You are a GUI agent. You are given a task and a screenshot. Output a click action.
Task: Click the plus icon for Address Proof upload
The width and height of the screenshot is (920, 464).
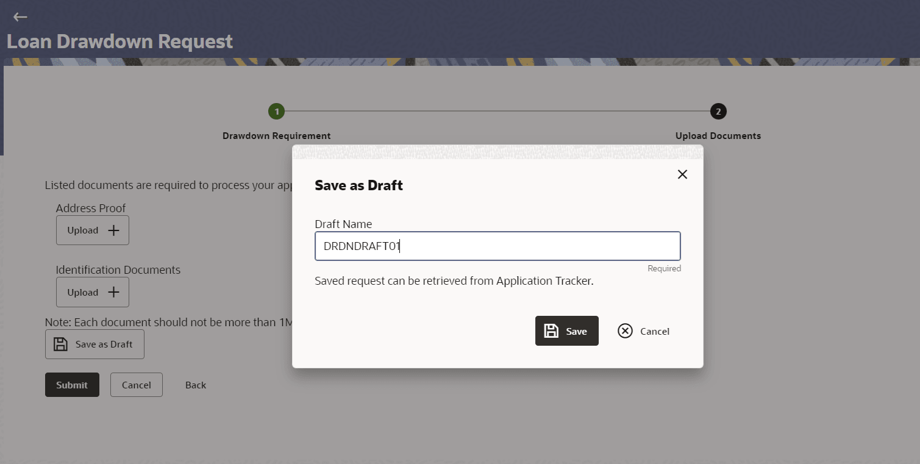tap(113, 230)
